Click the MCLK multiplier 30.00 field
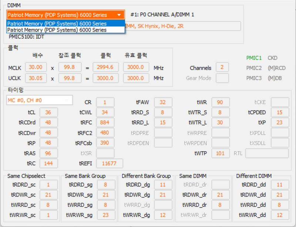Image resolution: width=296 pixels, height=227 pixels. 36,67
